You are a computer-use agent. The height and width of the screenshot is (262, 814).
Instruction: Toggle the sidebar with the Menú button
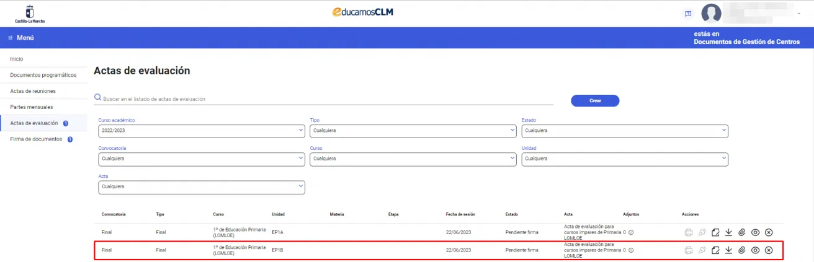point(21,38)
